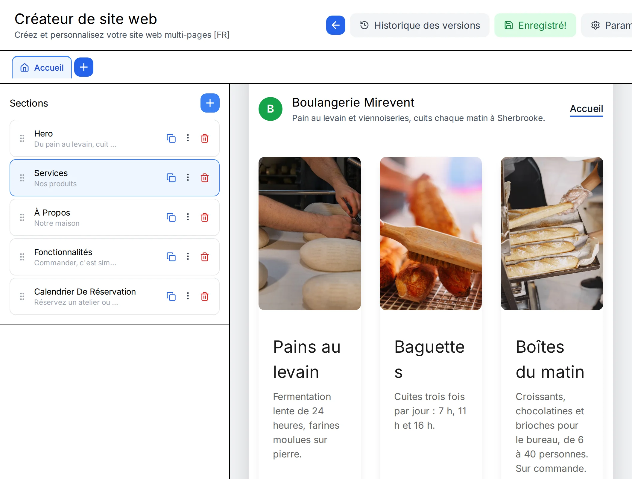
Task: Duplicate the Hero section
Action: tap(171, 138)
